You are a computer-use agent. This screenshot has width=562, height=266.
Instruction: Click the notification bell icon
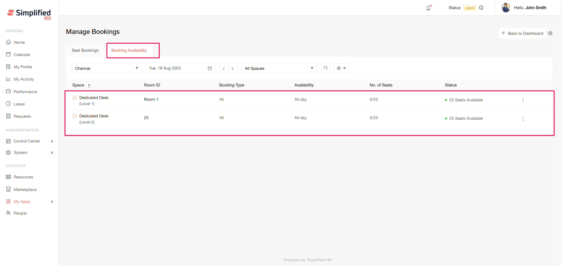click(428, 8)
